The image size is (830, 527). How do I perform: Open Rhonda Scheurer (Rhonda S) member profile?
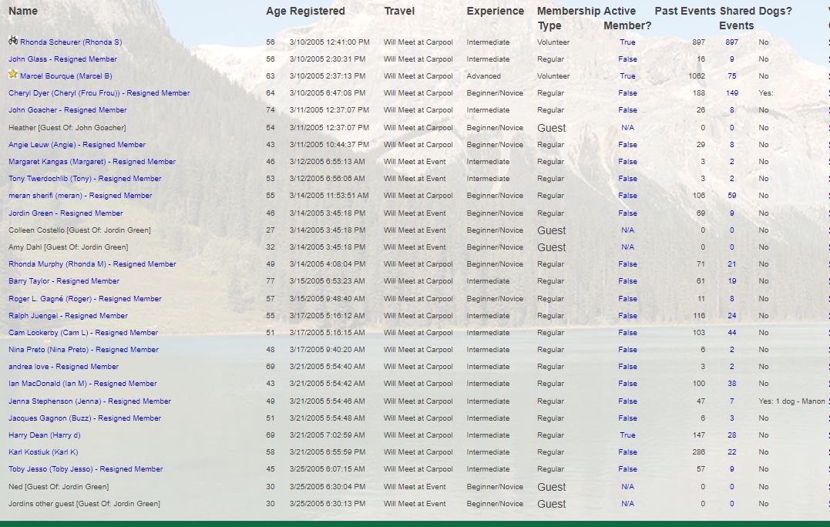click(x=70, y=42)
